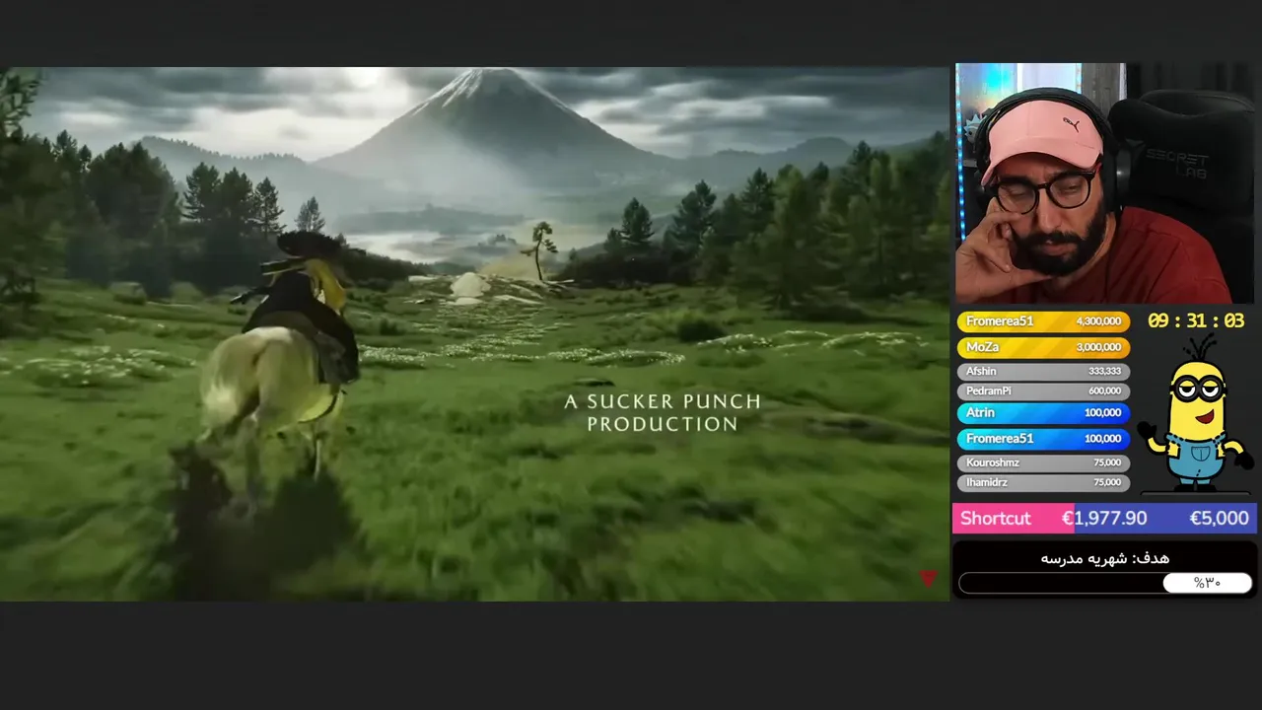
Task: Click the streamer webcam feed
Action: 1104,184
